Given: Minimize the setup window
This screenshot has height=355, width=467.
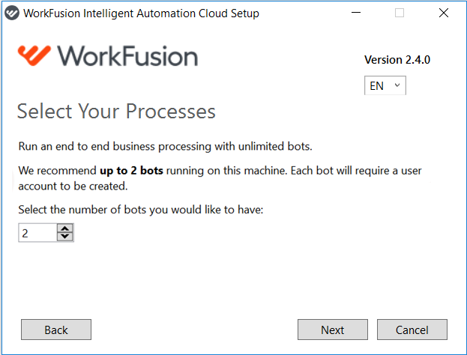Looking at the screenshot, I should click(356, 13).
